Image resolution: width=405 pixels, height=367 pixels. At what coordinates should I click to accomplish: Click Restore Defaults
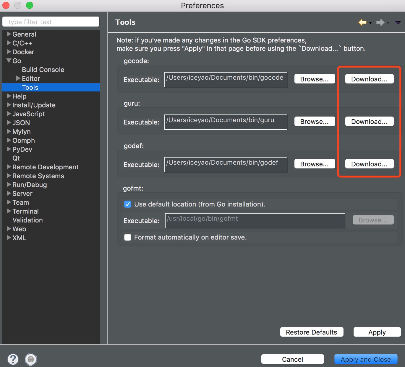[x=311, y=332]
